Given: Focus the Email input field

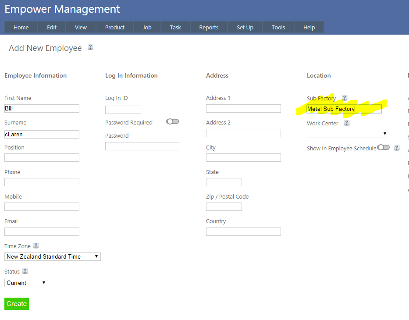Looking at the screenshot, I should [42, 231].
